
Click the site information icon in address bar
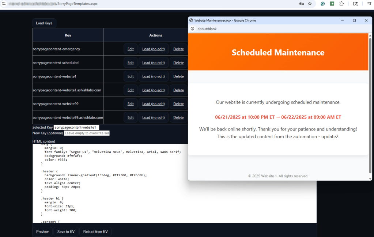coord(4,4)
